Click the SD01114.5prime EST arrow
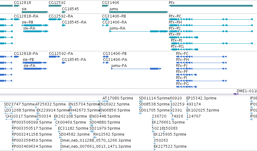The width and height of the screenshot is (257, 151). (x=141, y=101)
